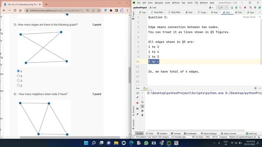
Task: Select answer option 4 radio button
Action: coord(18,71)
